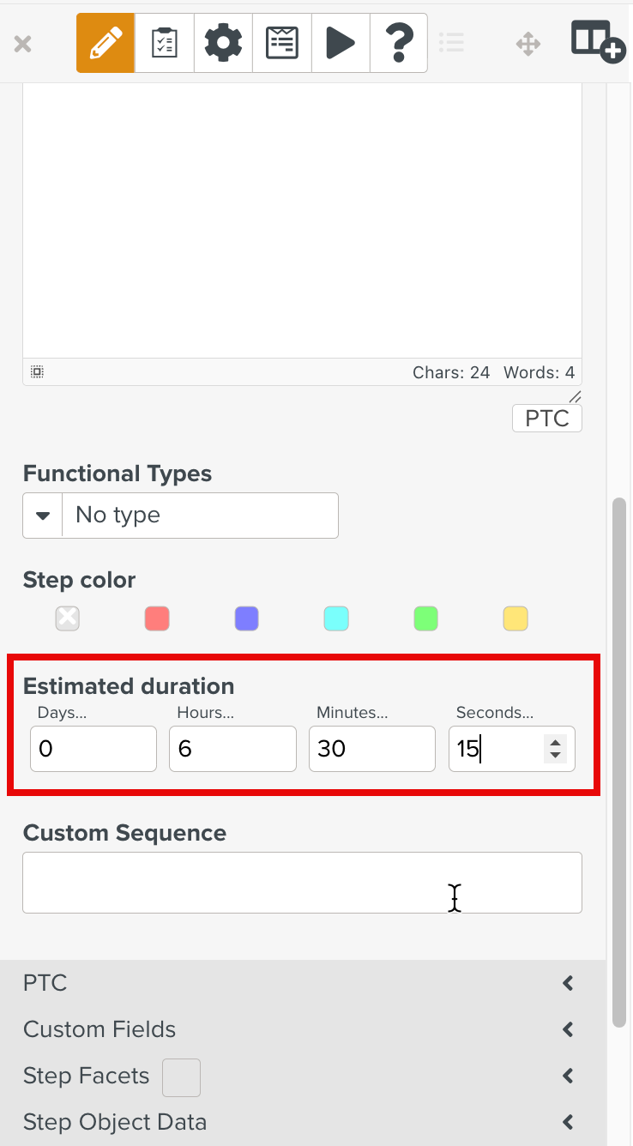The height and width of the screenshot is (1146, 633).
Task: Open the question mark help icon
Action: (399, 43)
